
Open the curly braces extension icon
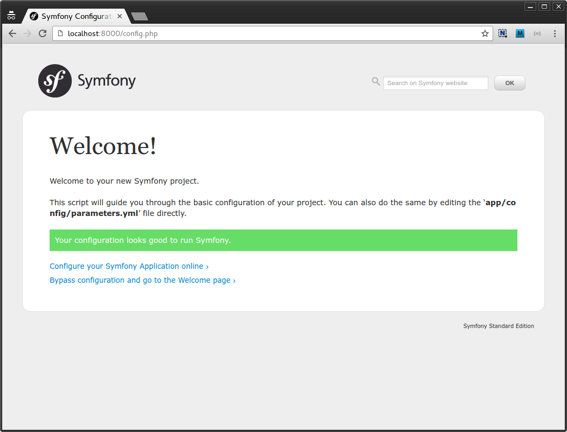point(537,33)
